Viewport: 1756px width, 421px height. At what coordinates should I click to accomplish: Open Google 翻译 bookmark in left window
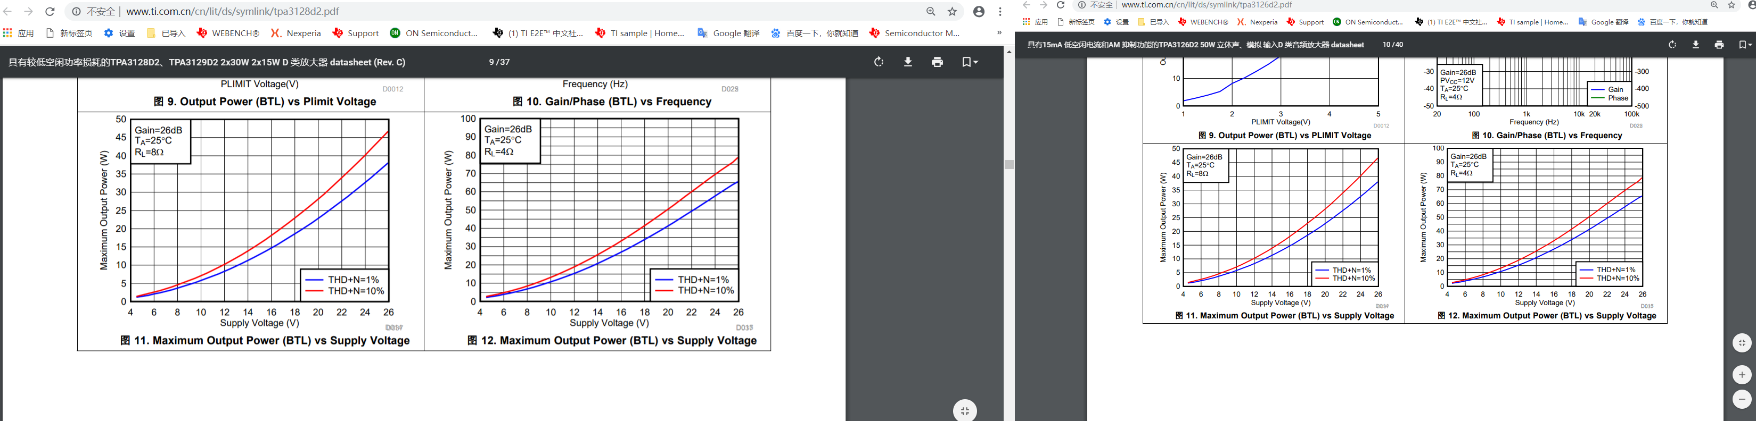click(728, 32)
